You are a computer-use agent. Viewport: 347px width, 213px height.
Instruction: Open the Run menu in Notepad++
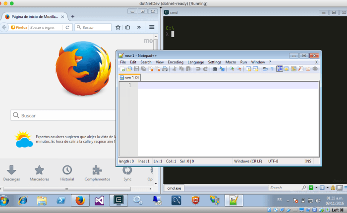coord(243,62)
